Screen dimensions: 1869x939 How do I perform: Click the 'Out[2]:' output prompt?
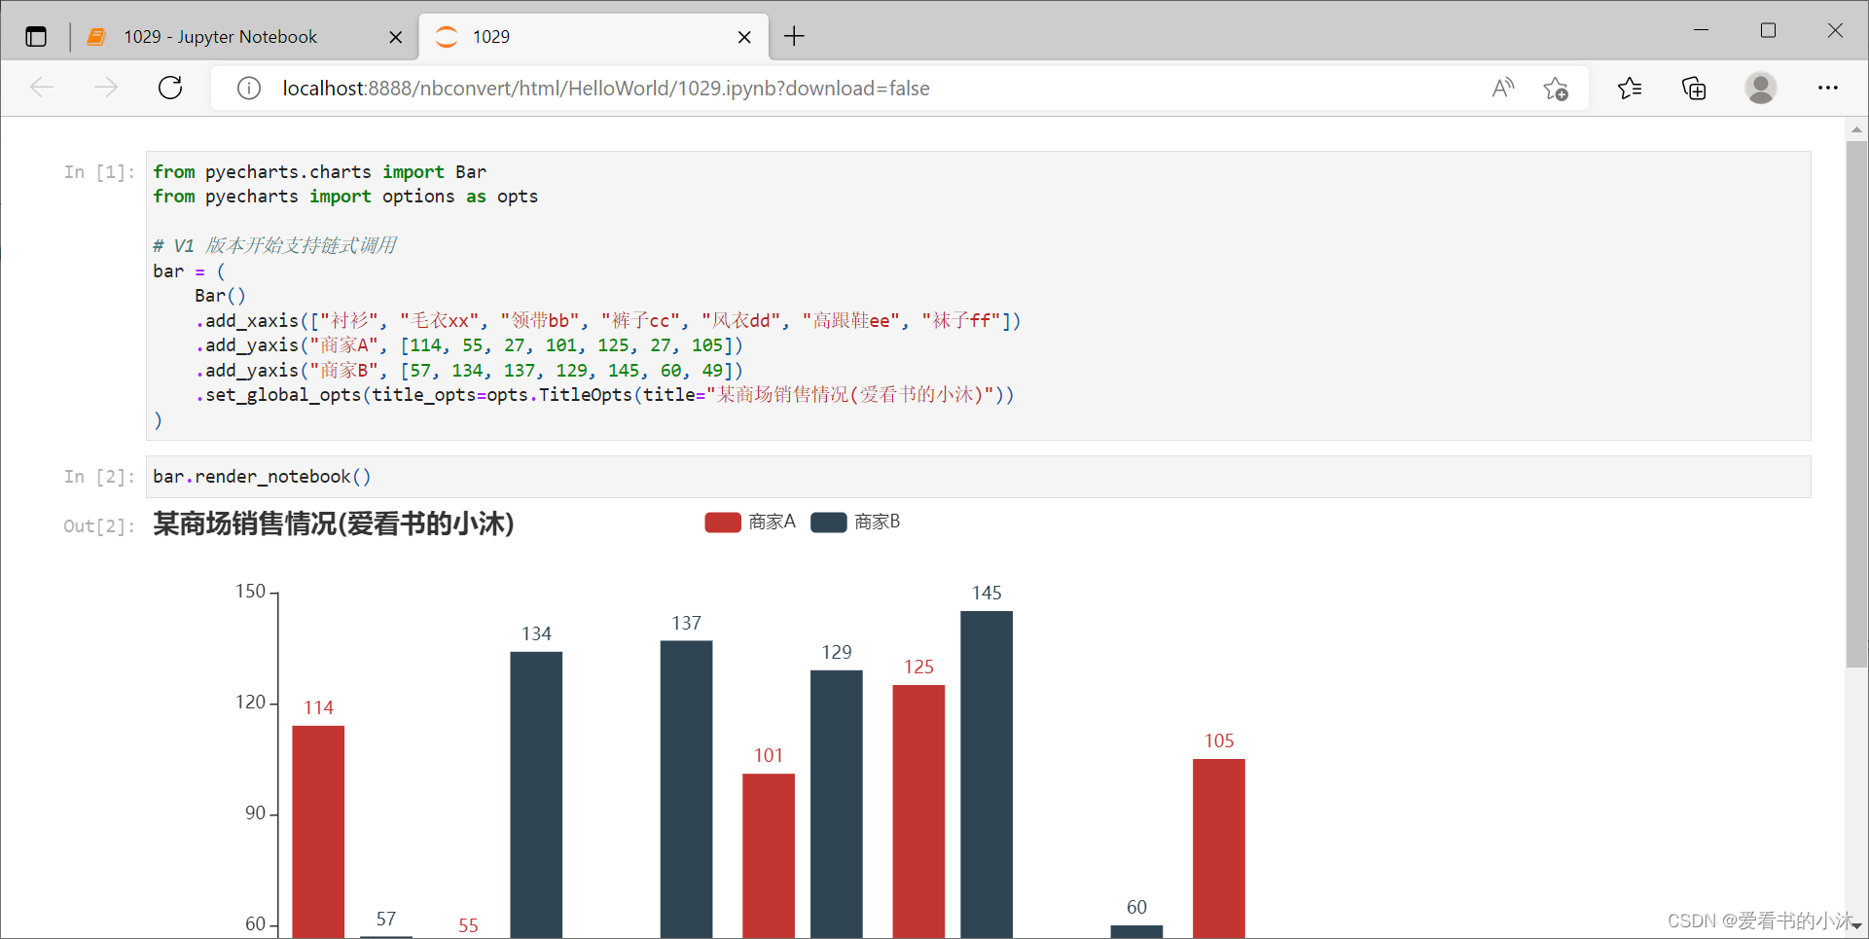(x=99, y=526)
